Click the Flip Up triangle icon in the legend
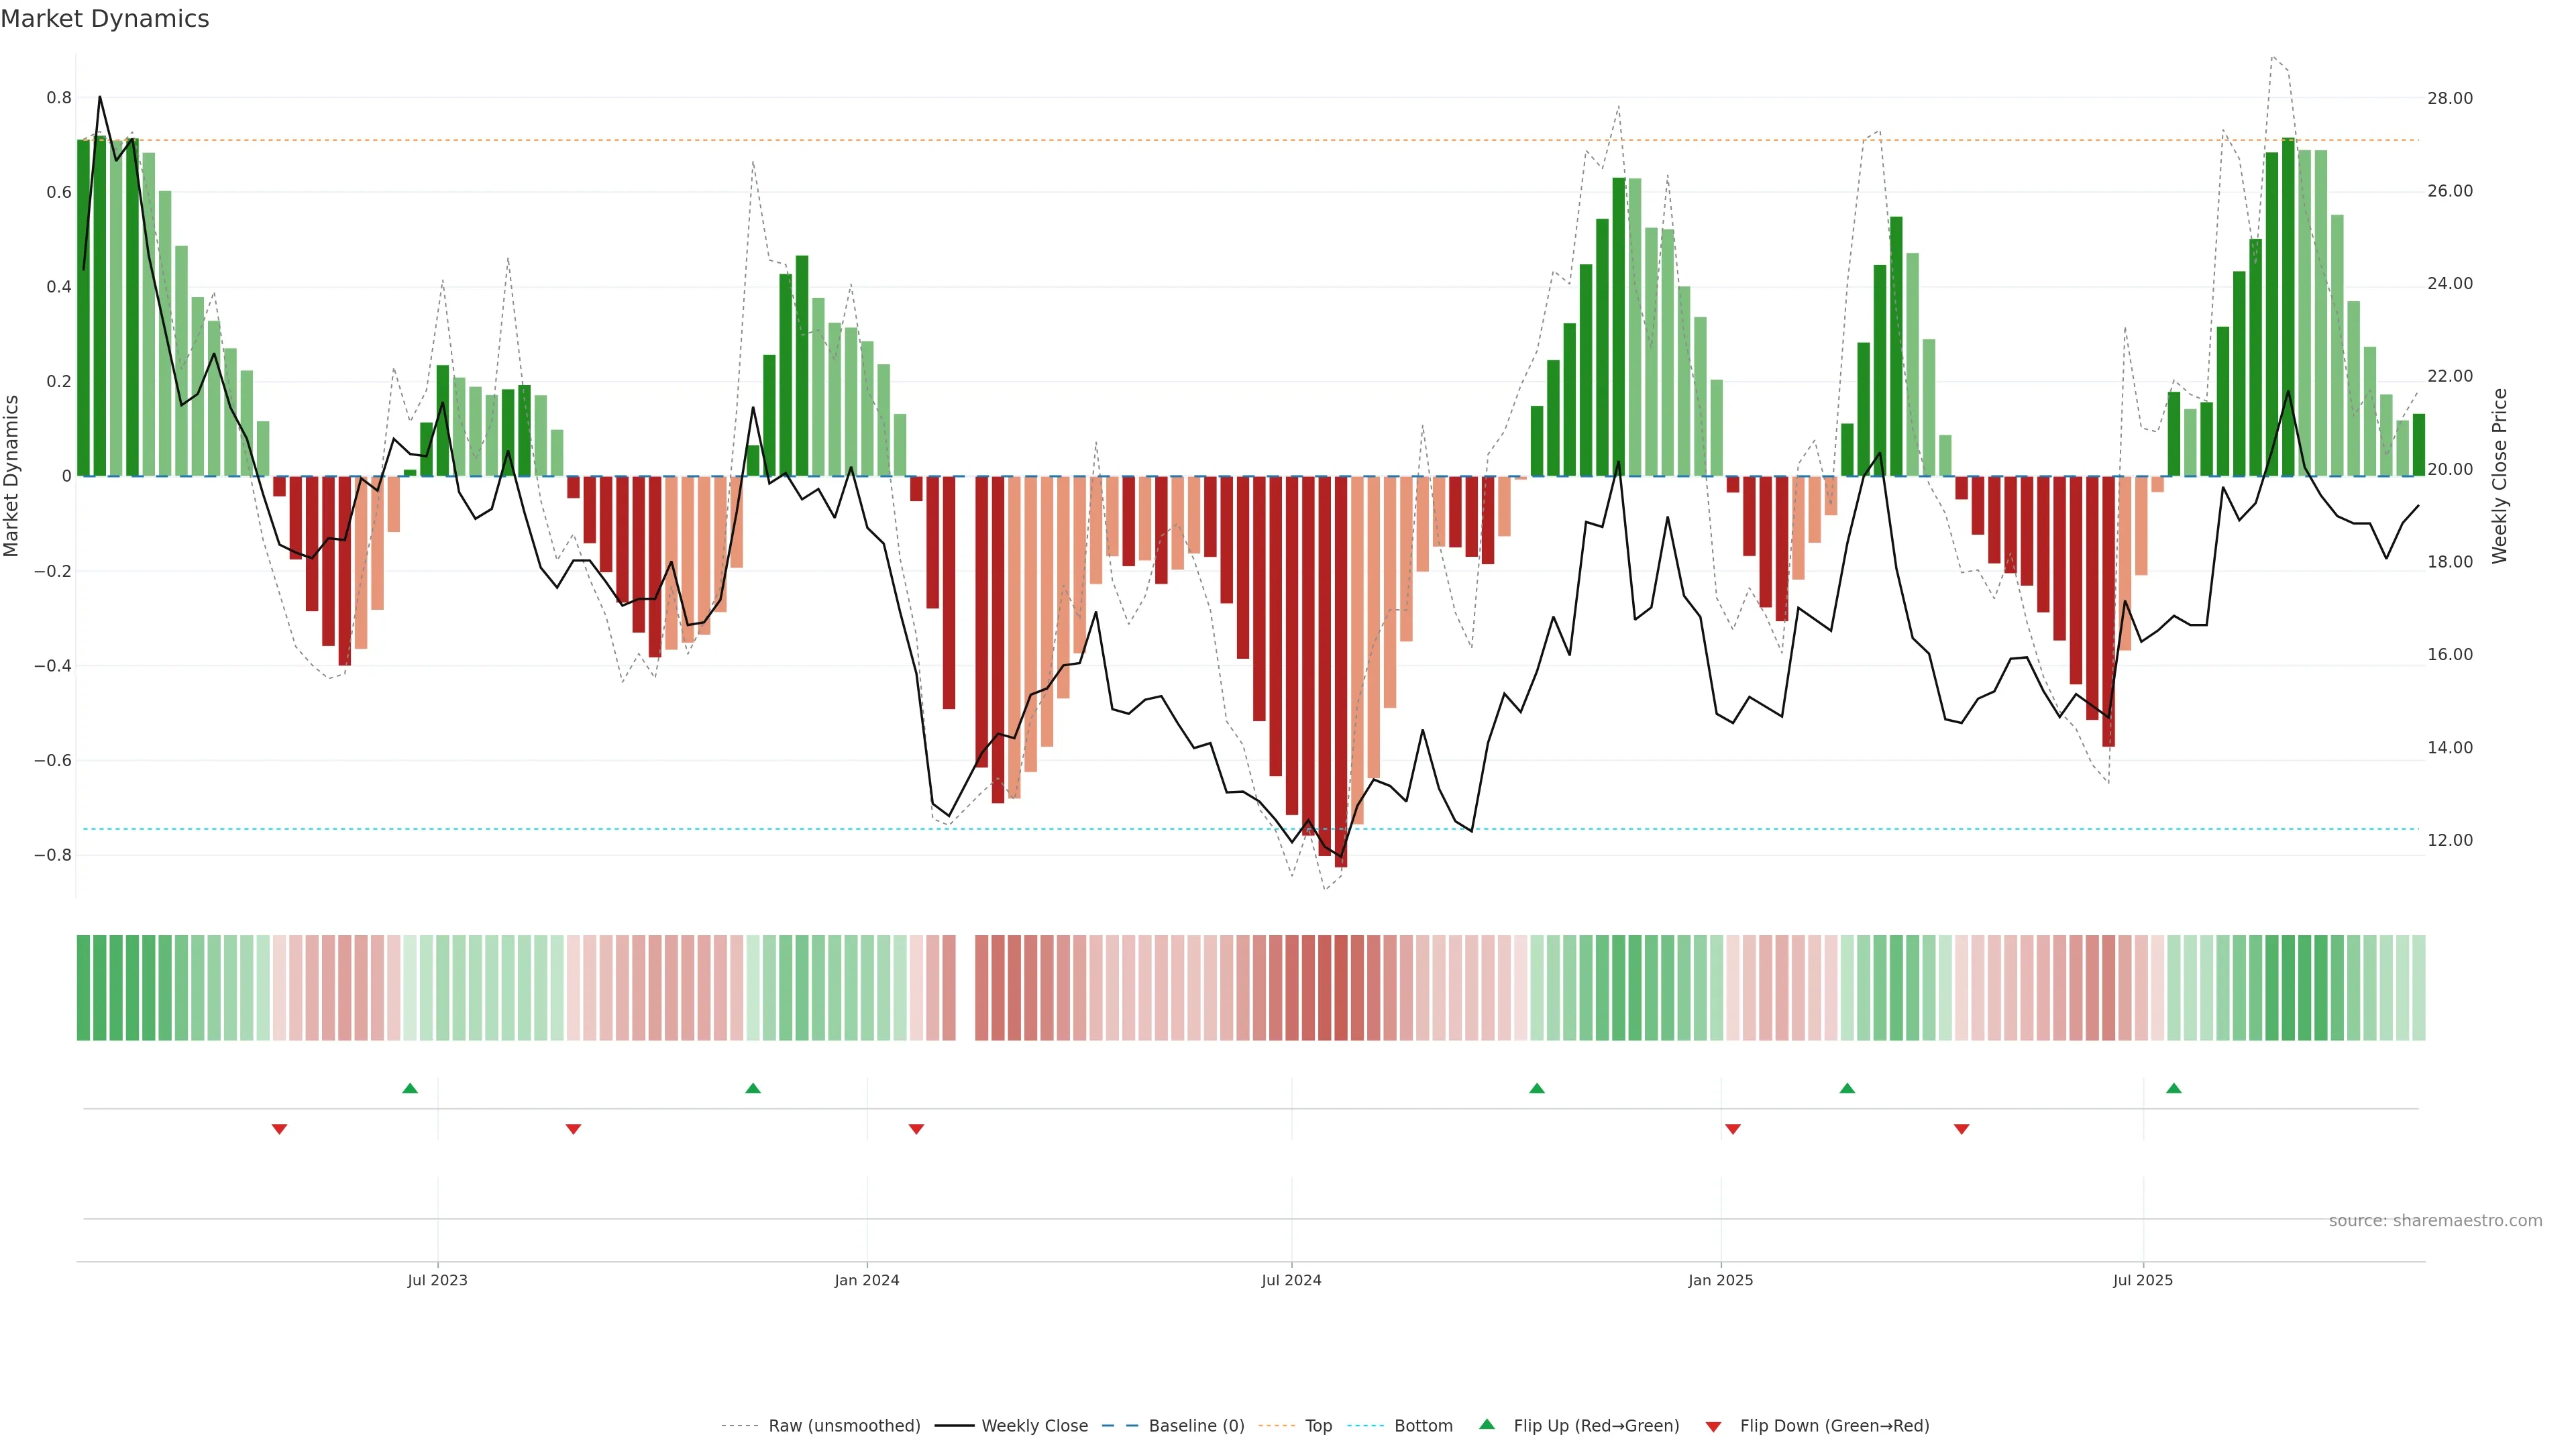The height and width of the screenshot is (1449, 2576). pos(1487,1424)
